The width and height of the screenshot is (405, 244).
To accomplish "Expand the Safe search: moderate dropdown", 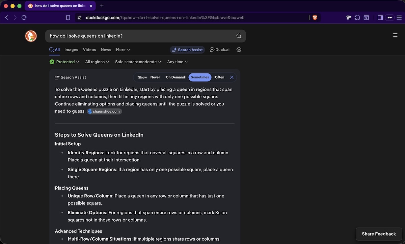I will click(x=138, y=62).
